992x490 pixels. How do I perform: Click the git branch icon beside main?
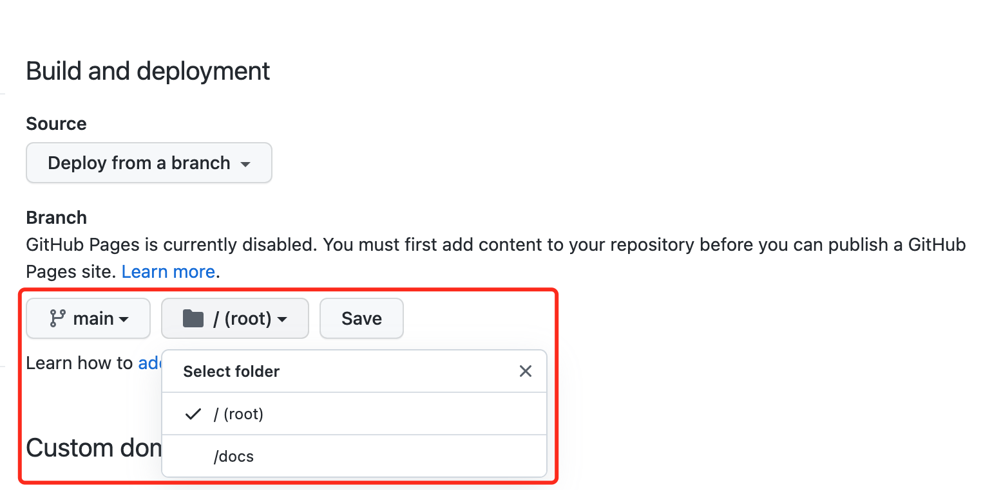click(x=57, y=318)
